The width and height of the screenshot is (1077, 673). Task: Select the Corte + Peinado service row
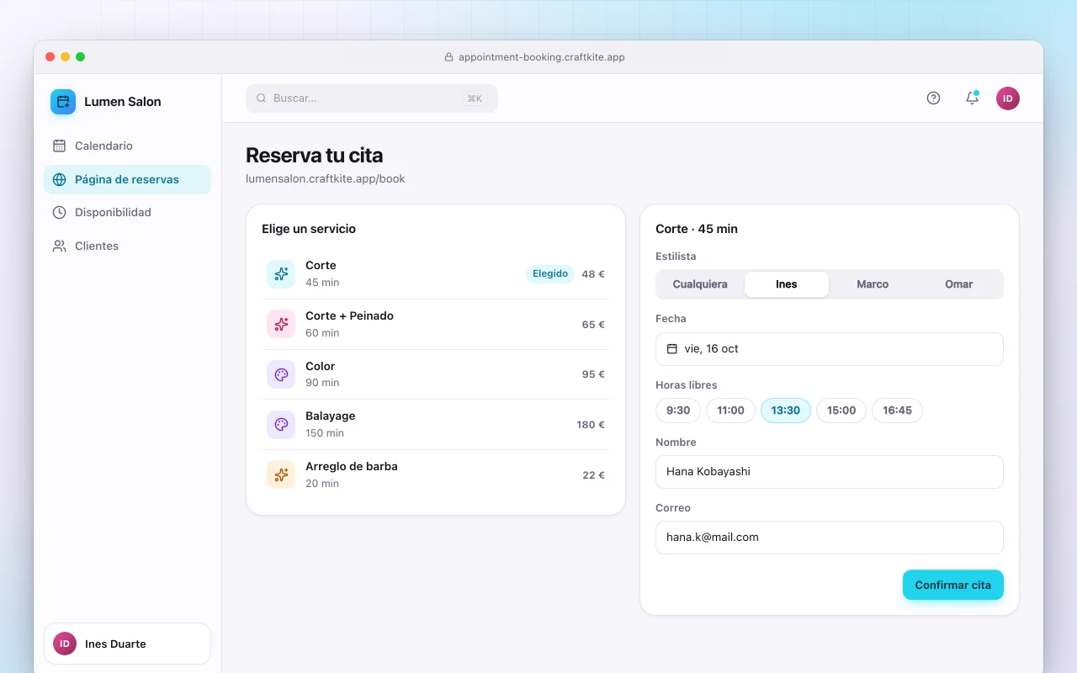[x=436, y=325]
